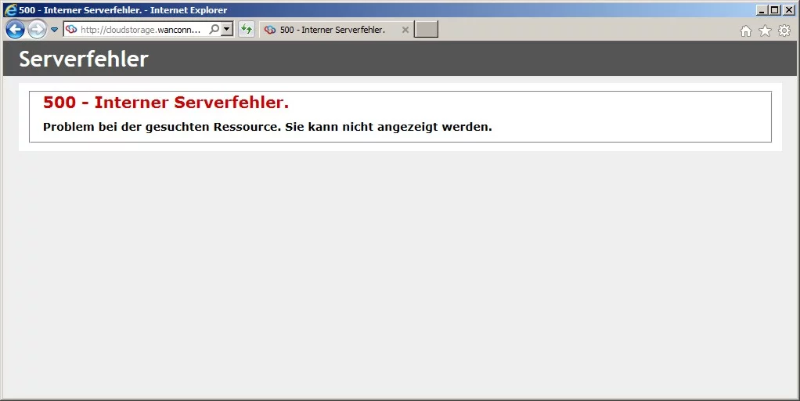Click the browser Back arrow button
This screenshot has width=800, height=401.
(16, 30)
